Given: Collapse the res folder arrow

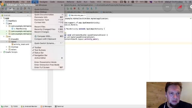Looking at the screenshot, I should (4, 37).
